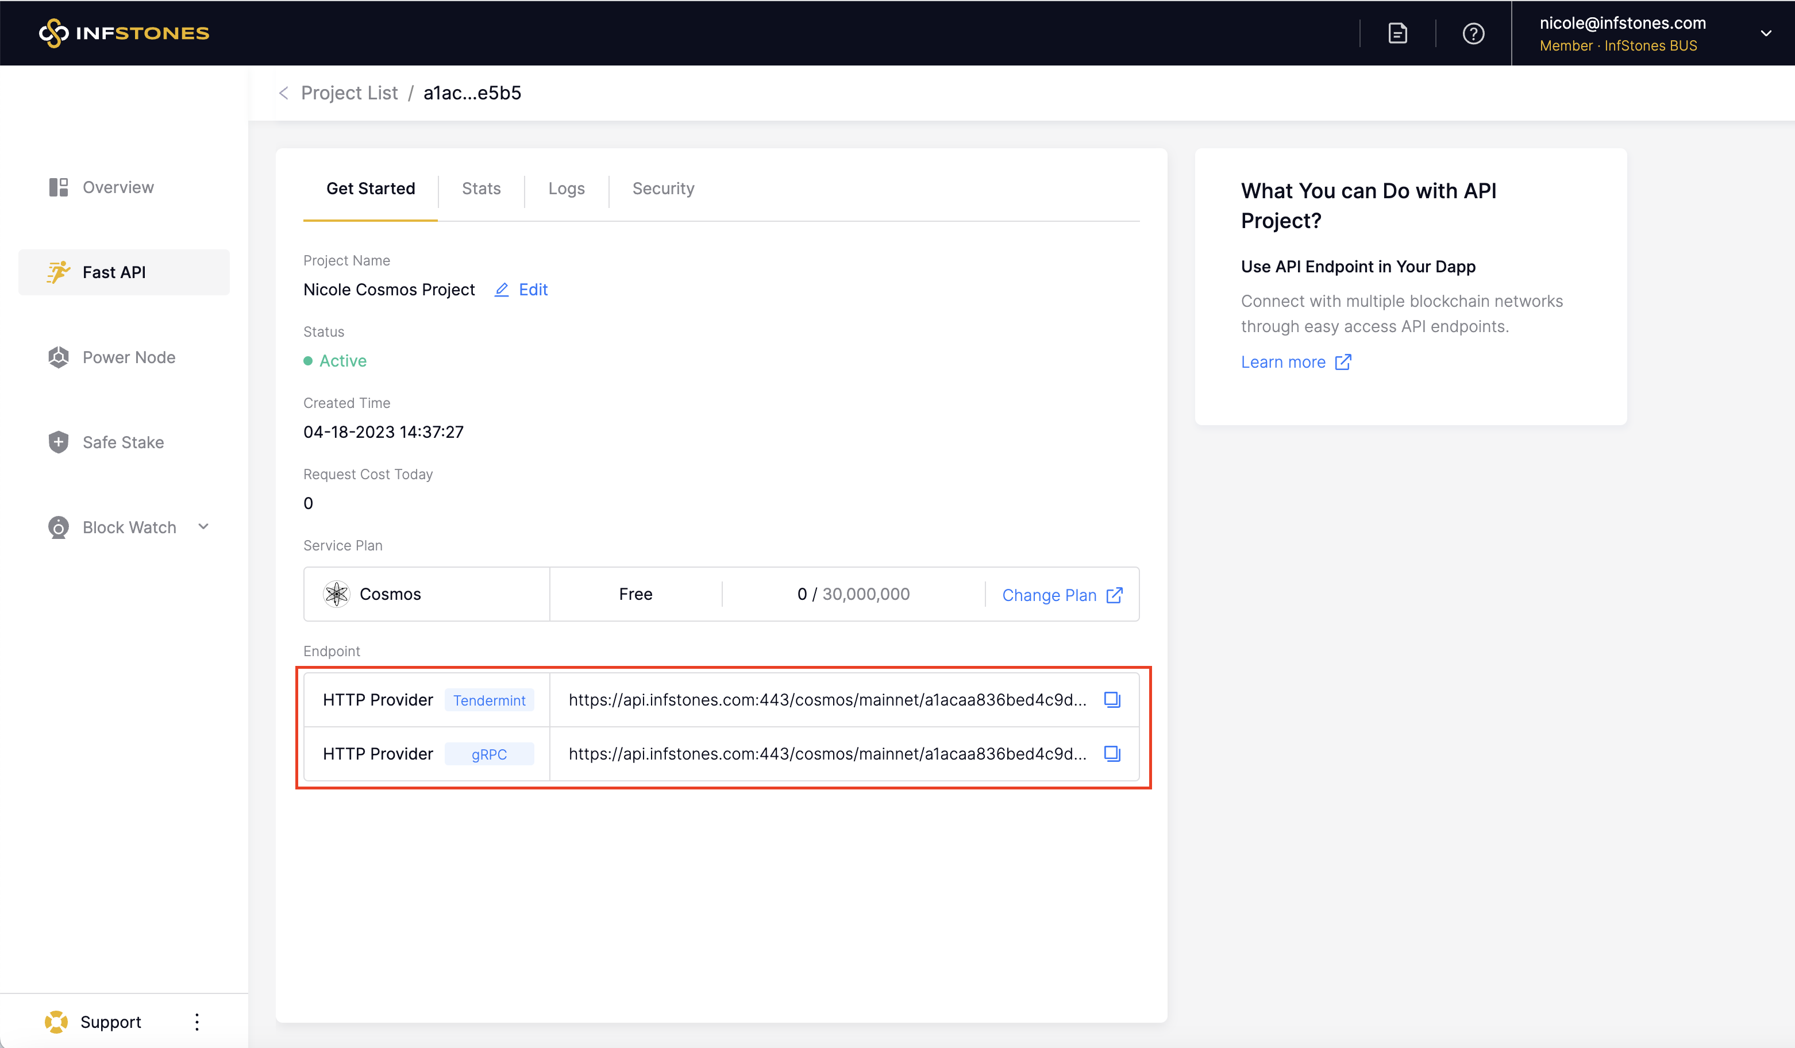Open the documentation icon in header
Image resolution: width=1795 pixels, height=1048 pixels.
tap(1397, 33)
